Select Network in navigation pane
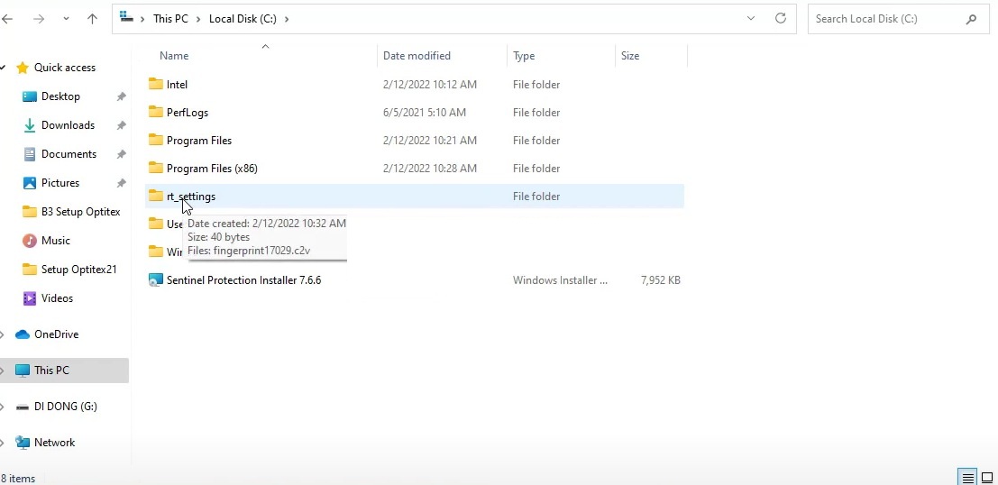This screenshot has width=998, height=485. pos(54,443)
